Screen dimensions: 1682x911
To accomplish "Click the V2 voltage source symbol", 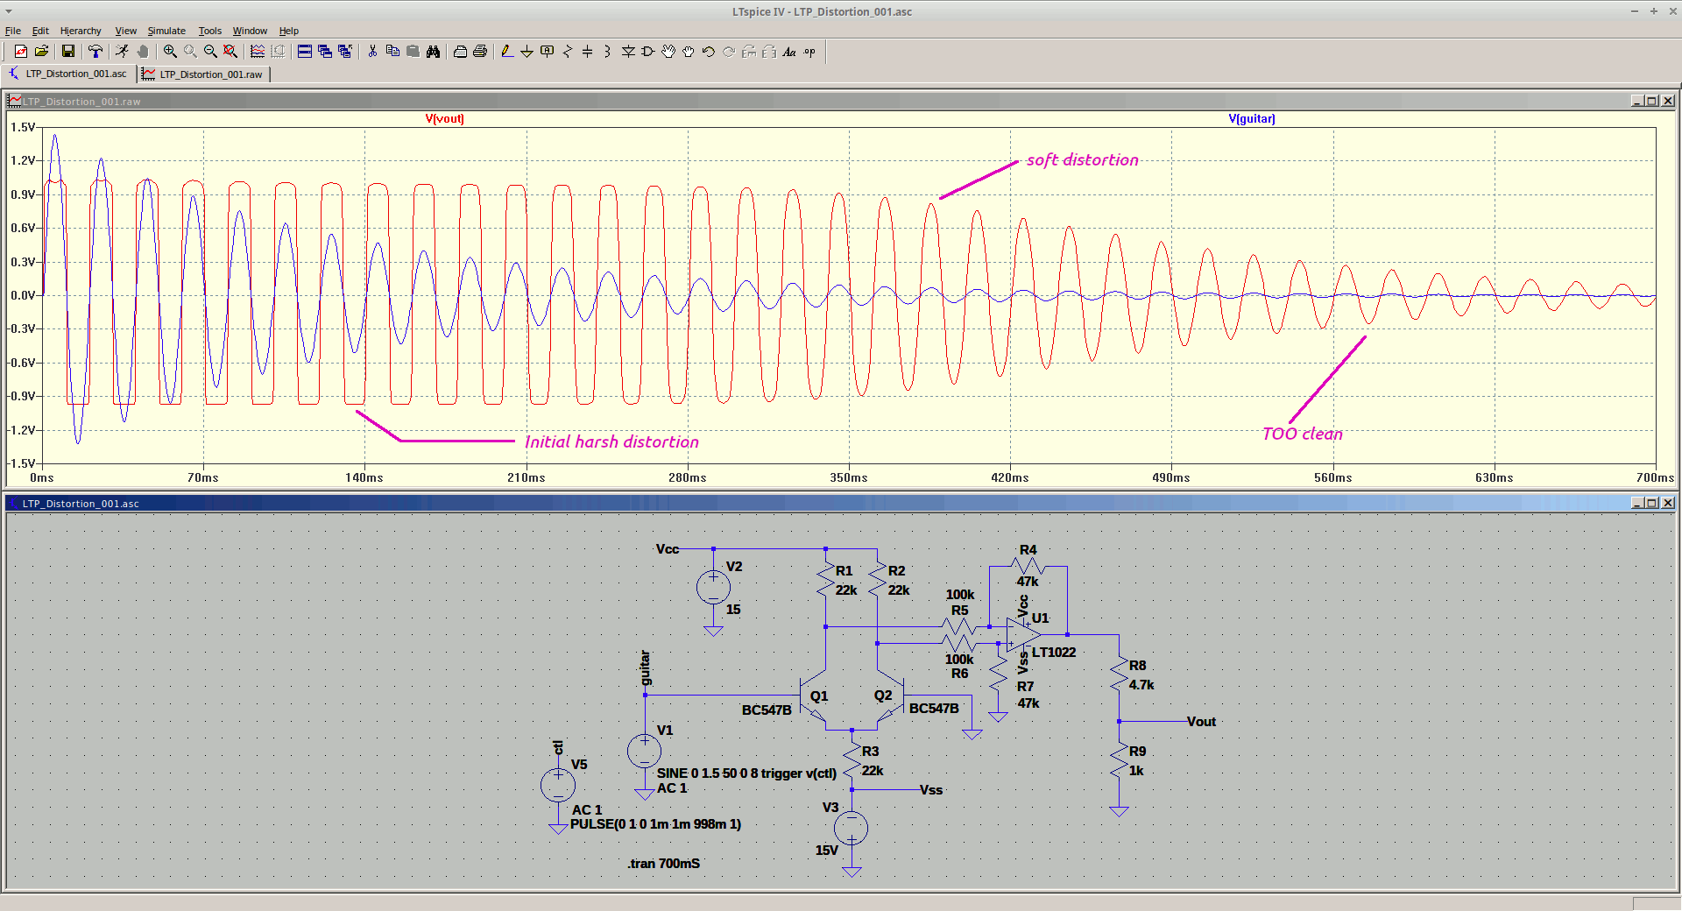I will coord(713,587).
